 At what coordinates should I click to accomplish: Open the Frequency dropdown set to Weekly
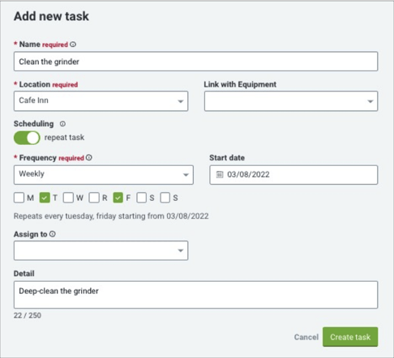(104, 175)
